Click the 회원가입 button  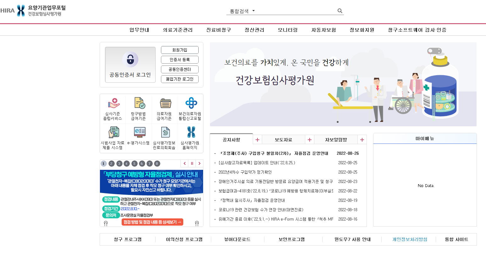pos(180,50)
